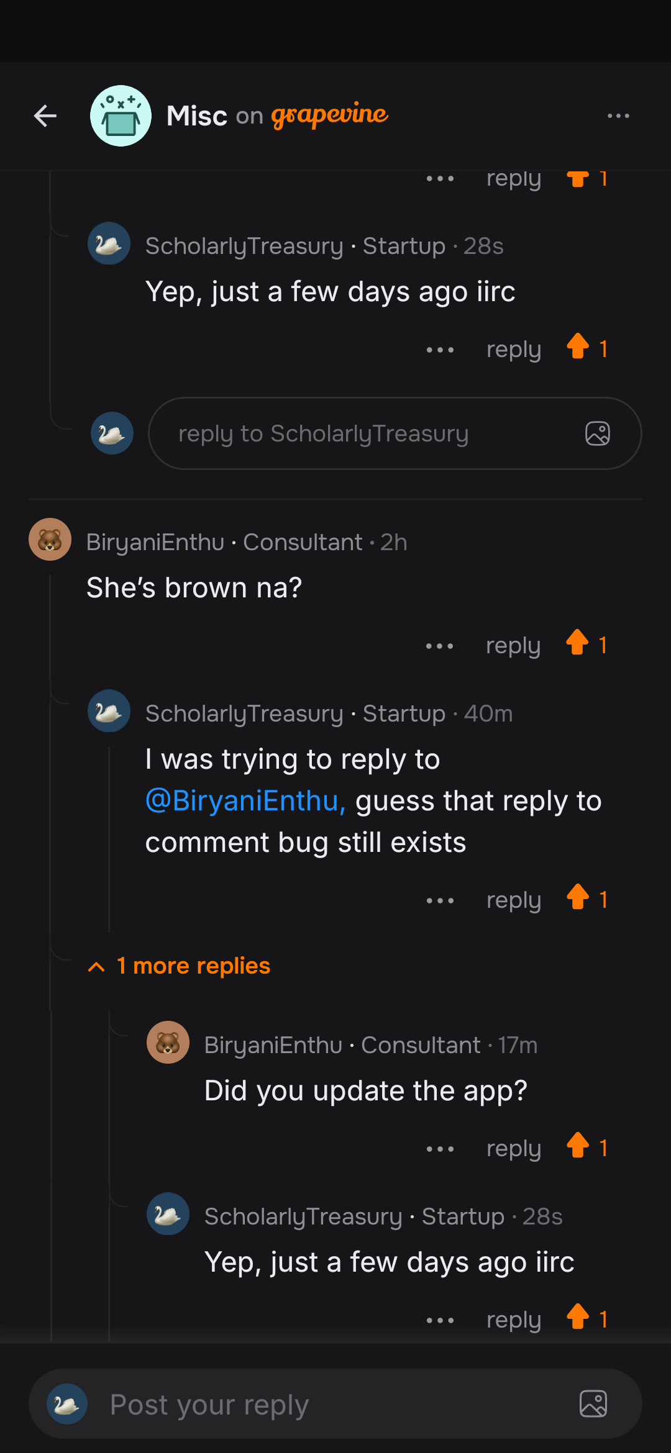Image resolution: width=671 pixels, height=1453 pixels.
Task: Open options dots under first "Yep, just a few days ago"
Action: pyautogui.click(x=440, y=350)
